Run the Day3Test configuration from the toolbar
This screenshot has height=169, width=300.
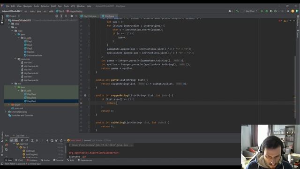click(x=262, y=11)
